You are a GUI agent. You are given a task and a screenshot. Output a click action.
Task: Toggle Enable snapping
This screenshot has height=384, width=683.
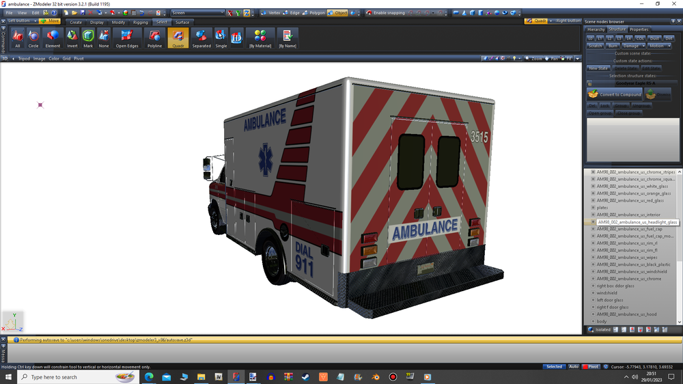click(386, 12)
